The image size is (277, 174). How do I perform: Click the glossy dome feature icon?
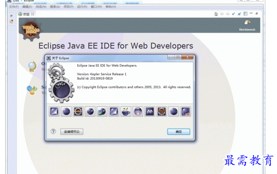click(138, 112)
